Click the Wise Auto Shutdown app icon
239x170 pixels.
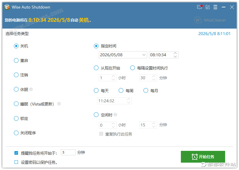pyautogui.click(x=7, y=7)
